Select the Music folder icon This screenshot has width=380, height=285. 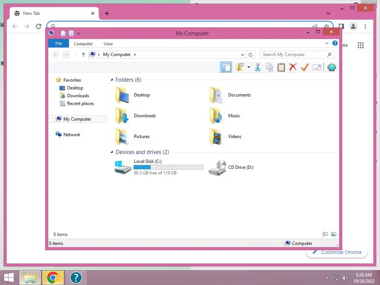(216, 116)
